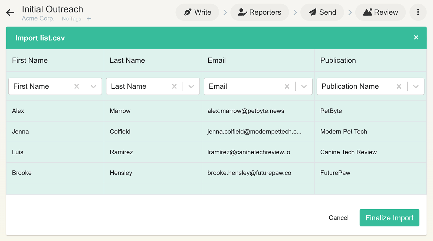Click the cell containing Colfield

153,132
